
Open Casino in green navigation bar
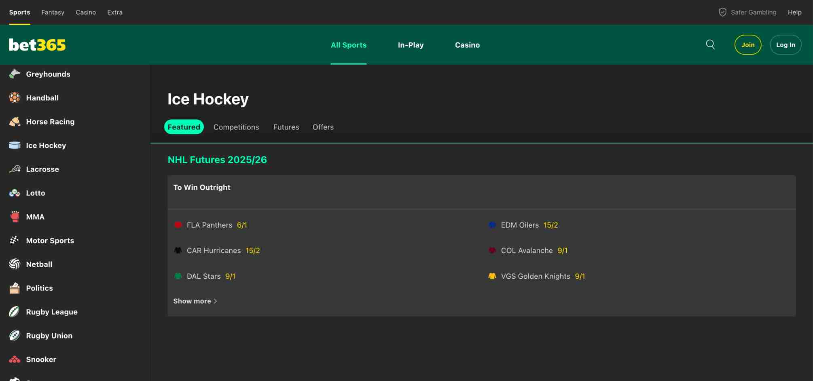coord(467,45)
